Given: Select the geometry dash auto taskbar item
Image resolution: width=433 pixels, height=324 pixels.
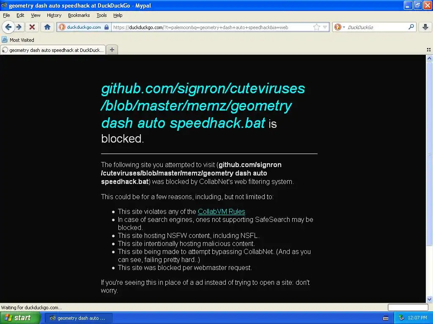Looking at the screenshot, I should point(78,318).
